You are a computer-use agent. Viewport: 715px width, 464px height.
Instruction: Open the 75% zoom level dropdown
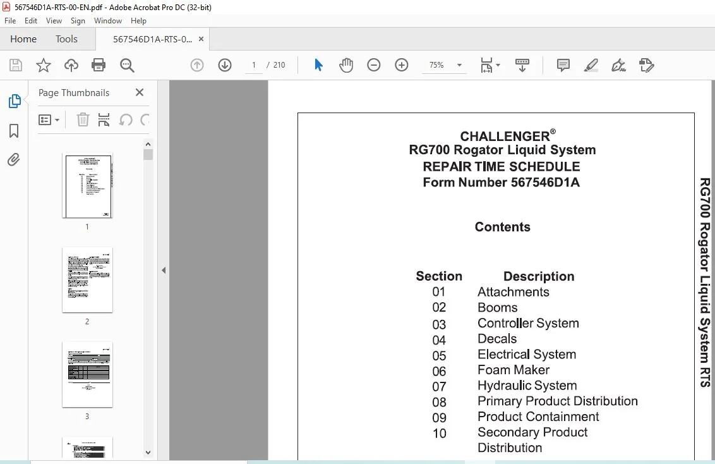tap(459, 65)
